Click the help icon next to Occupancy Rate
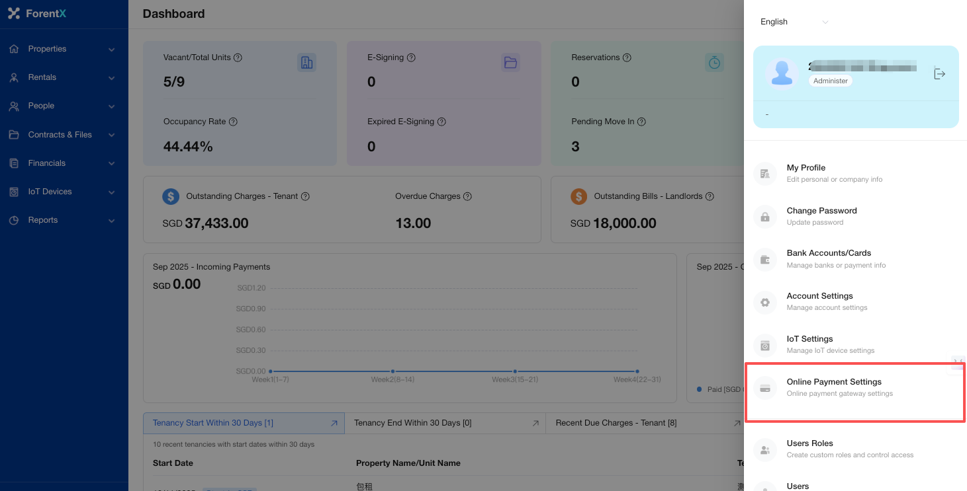 tap(233, 122)
